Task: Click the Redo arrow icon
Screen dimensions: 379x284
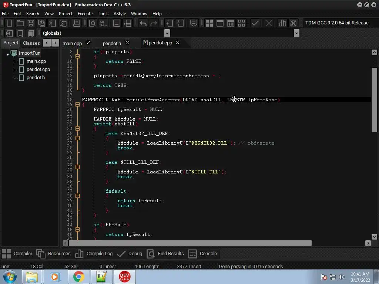Action: tap(154, 23)
